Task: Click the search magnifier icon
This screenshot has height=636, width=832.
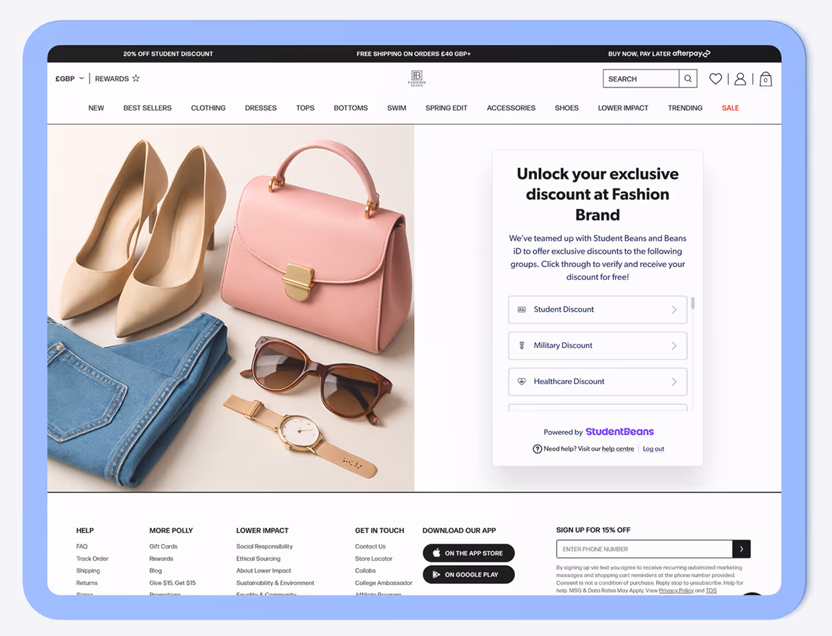Action: click(x=688, y=79)
